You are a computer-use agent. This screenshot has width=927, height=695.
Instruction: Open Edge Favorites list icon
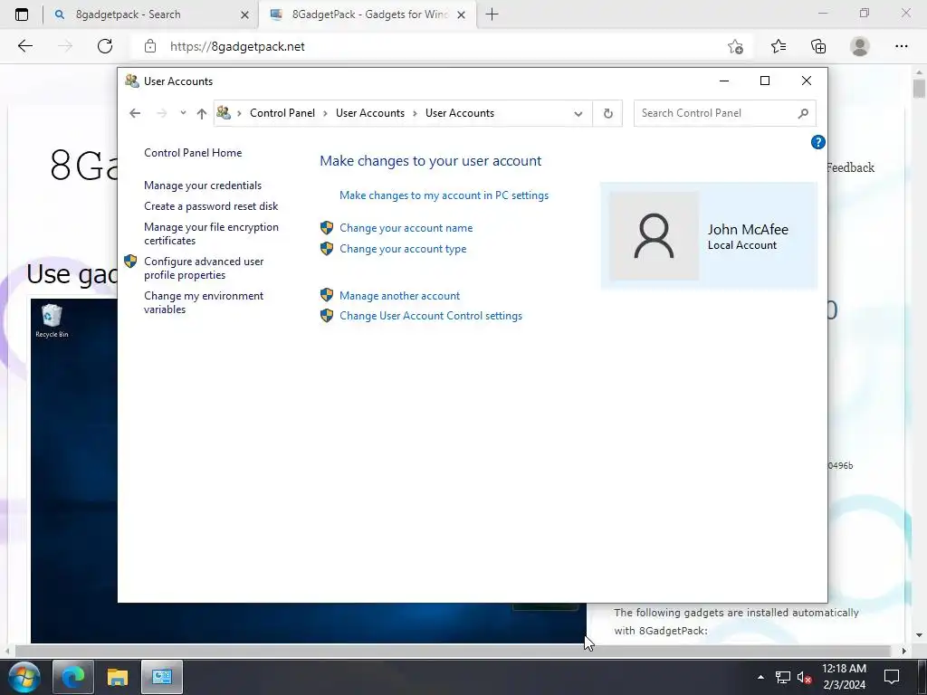pyautogui.click(x=779, y=46)
